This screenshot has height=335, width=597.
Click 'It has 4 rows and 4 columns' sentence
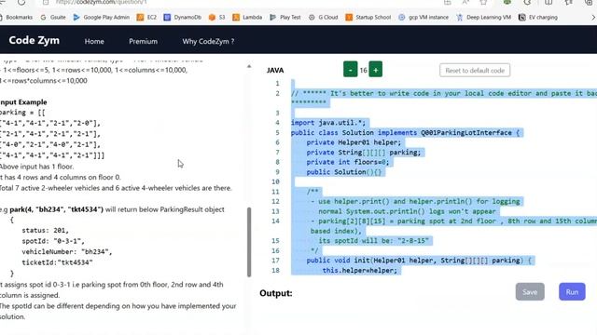(x=60, y=178)
